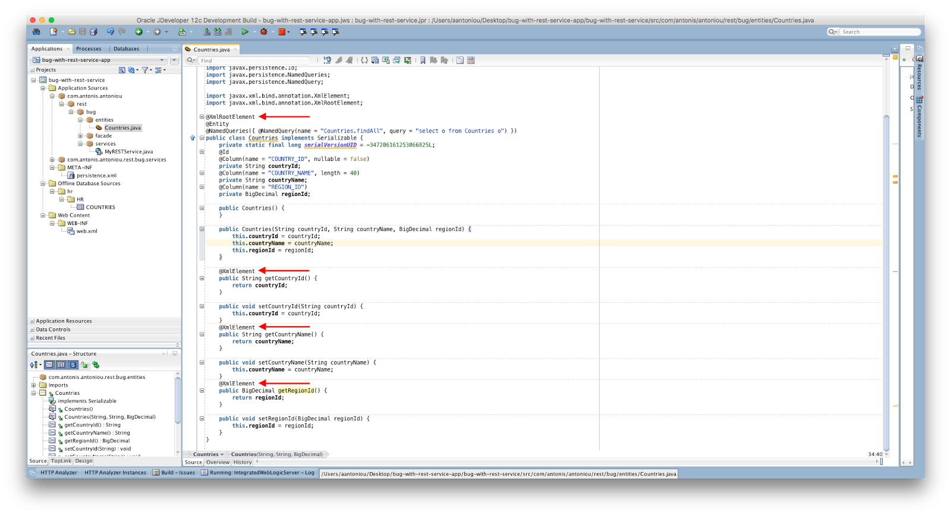Click the editor's vertical scrollbar thumb
Viewport: 951px width, 516px height.
pos(886,282)
